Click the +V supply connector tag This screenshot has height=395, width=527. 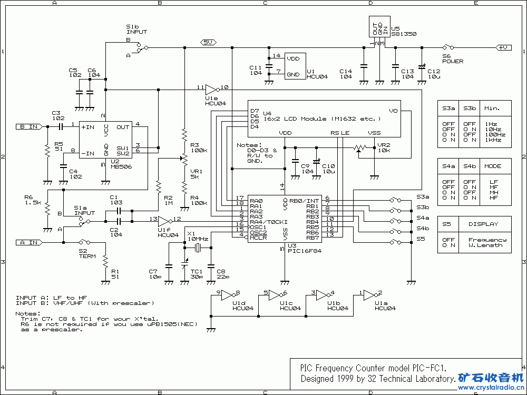tap(503, 48)
